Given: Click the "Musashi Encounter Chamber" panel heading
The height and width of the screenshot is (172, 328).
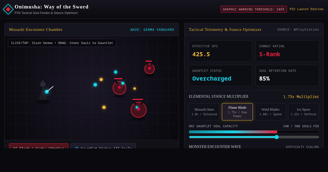Looking at the screenshot, I should tap(36, 29).
